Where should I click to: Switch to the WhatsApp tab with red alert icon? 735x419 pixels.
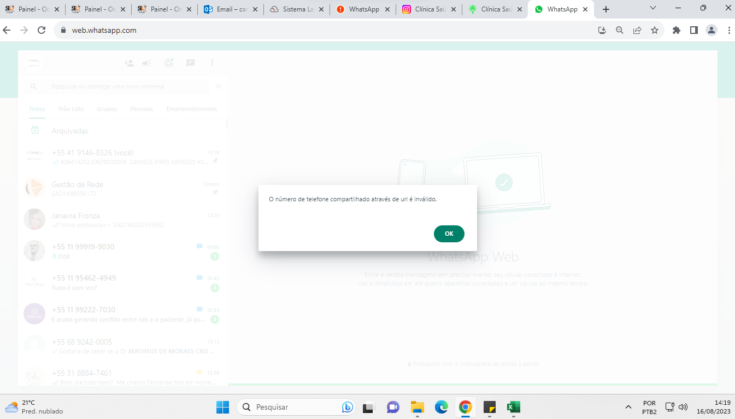[362, 9]
